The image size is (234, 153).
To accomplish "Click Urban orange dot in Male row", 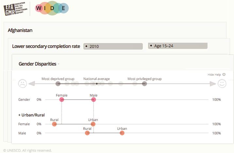I will tap(122, 133).
